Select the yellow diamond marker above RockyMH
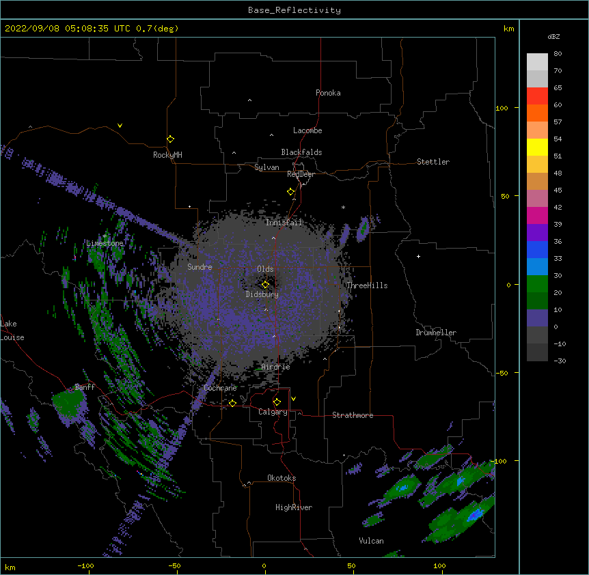Image resolution: width=589 pixels, height=575 pixels. coord(170,139)
